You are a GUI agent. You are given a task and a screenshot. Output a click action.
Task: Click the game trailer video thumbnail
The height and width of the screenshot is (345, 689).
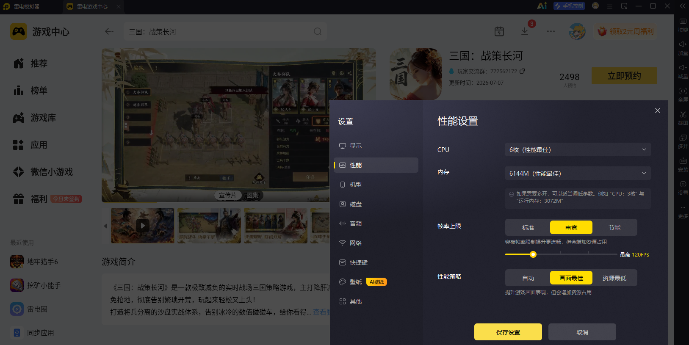[143, 226]
